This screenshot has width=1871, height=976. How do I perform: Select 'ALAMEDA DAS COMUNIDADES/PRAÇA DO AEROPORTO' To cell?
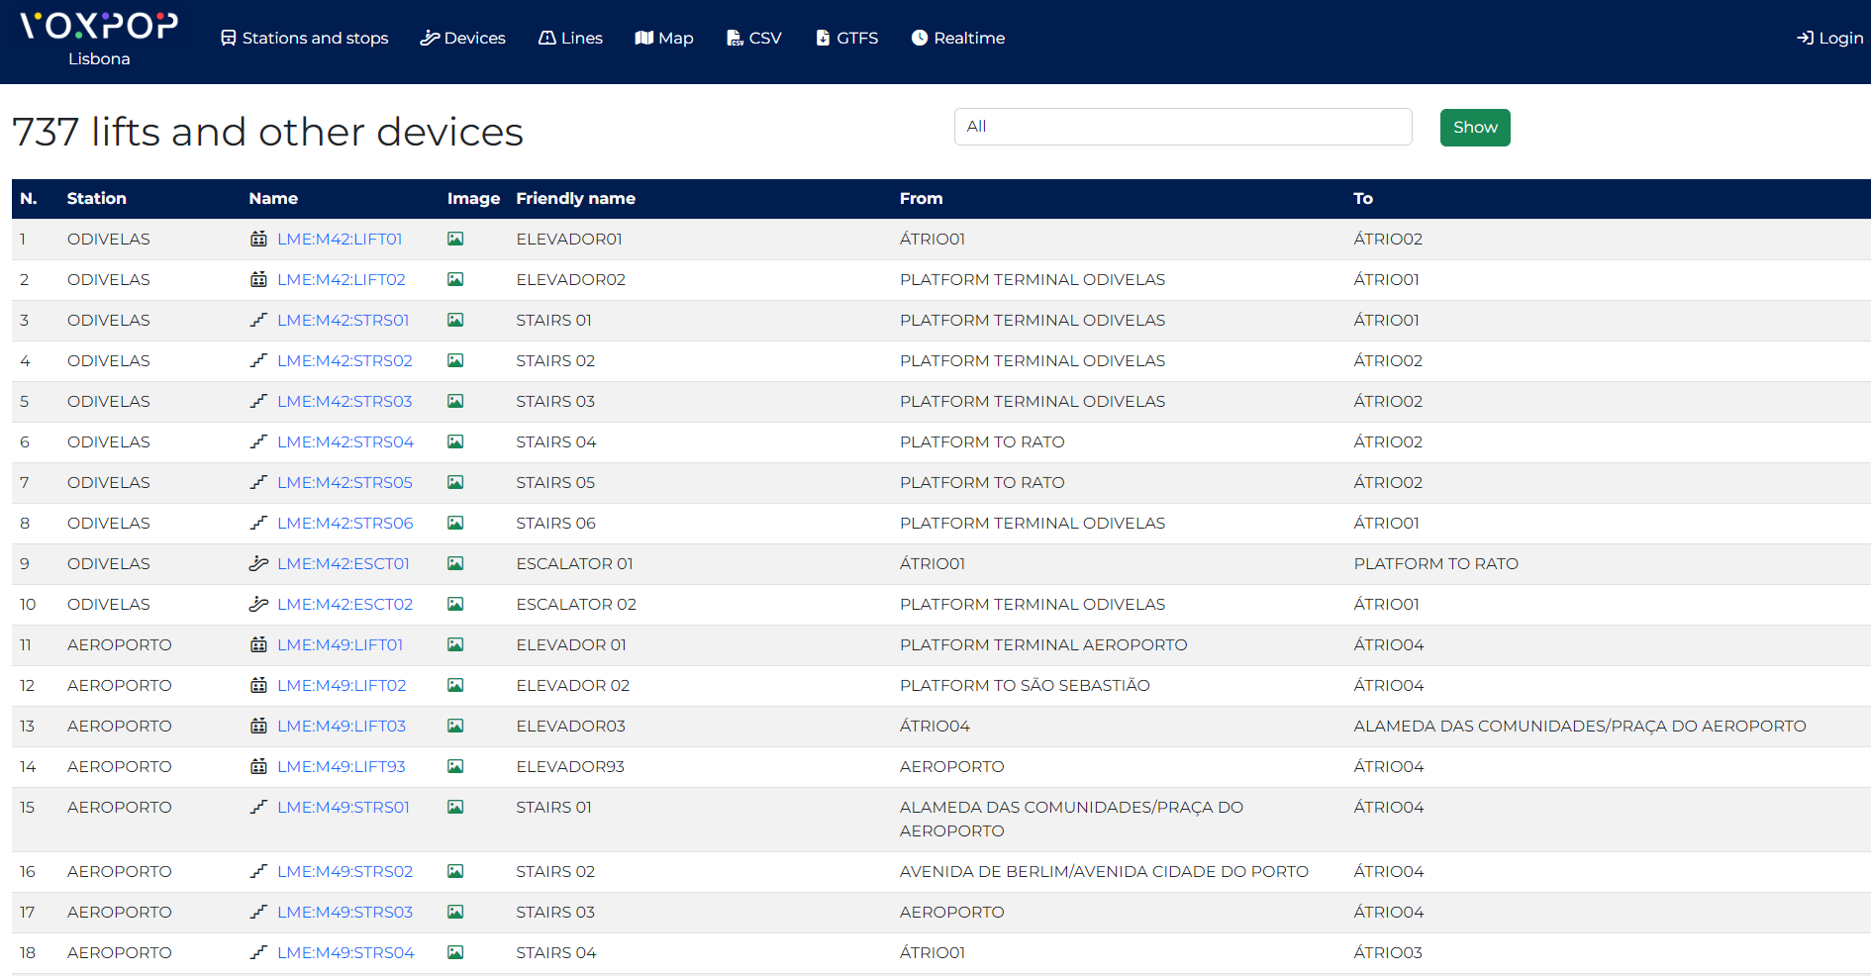(1580, 726)
